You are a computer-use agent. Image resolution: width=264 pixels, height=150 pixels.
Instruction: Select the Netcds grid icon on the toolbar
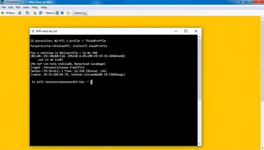(57, 13)
